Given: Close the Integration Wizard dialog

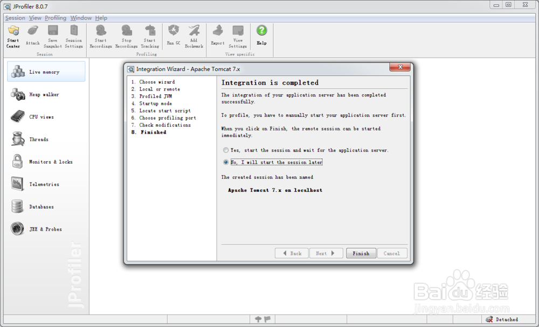Looking at the screenshot, I should pos(400,67).
